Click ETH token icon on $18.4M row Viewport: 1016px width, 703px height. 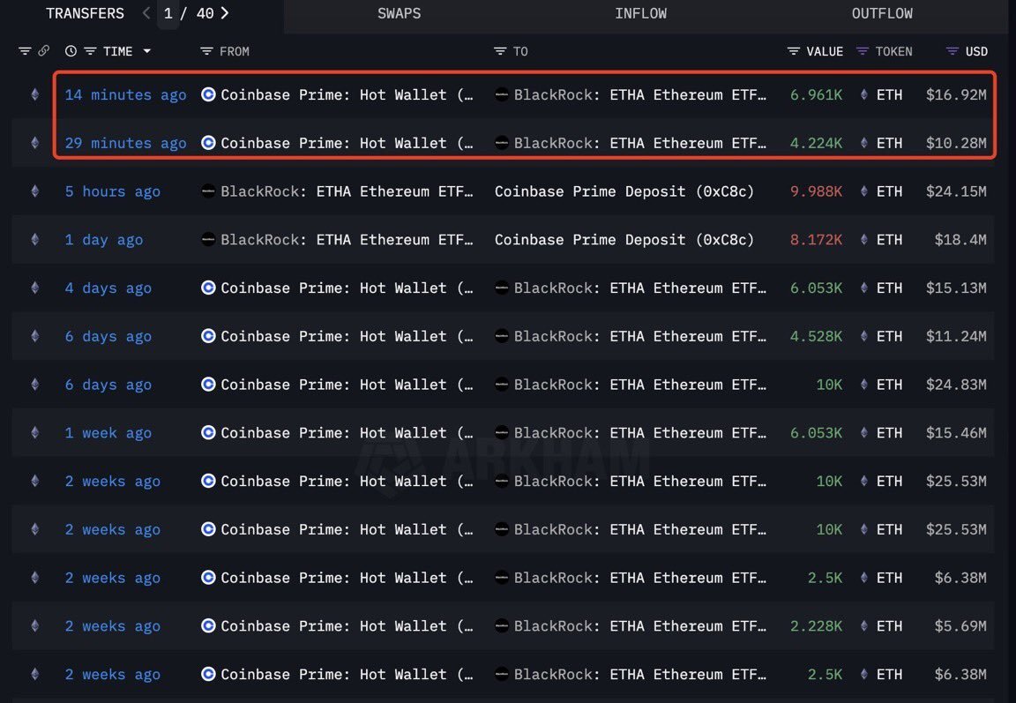coord(863,240)
